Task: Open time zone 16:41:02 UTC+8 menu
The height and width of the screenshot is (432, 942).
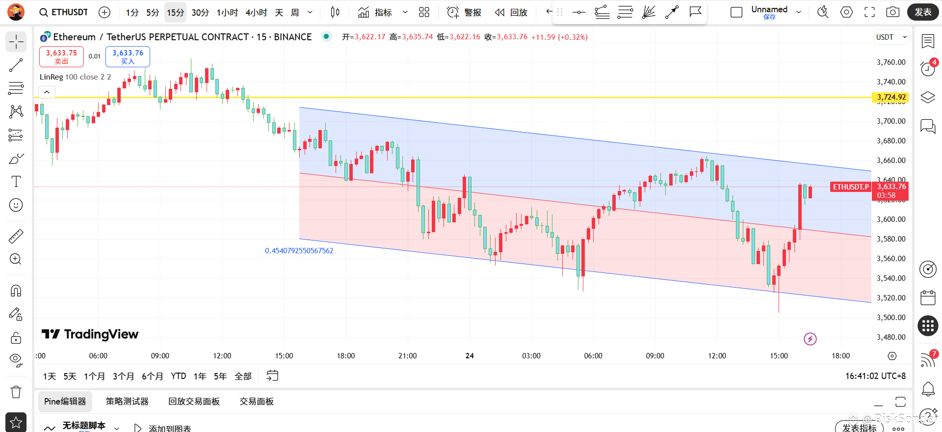Action: [x=875, y=376]
